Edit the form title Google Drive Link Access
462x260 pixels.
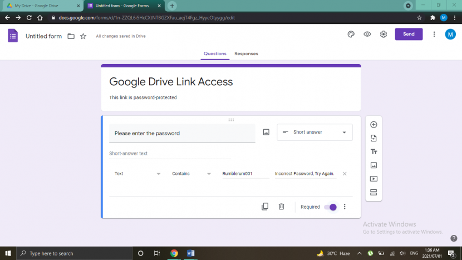pyautogui.click(x=171, y=82)
